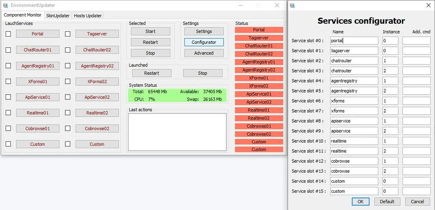Screen dimensions: 435x210
Task: Confirm with OK in Services configurator
Action: (x=360, y=202)
